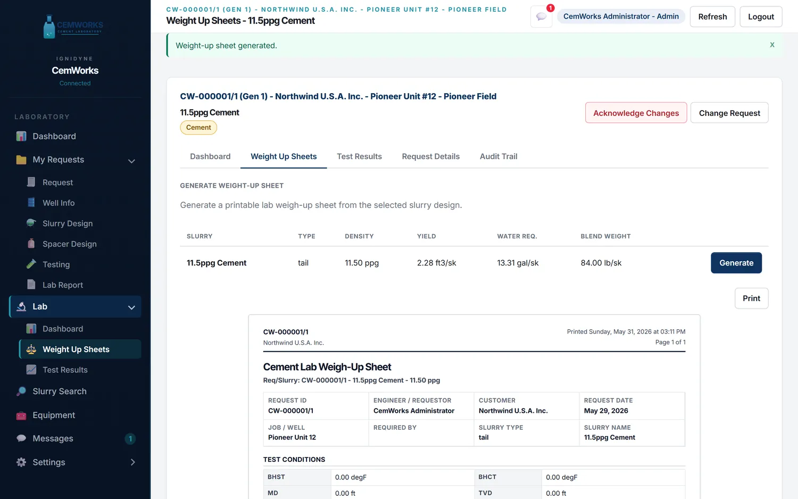The width and height of the screenshot is (798, 499).
Task: Click the Settings gear icon
Action: click(21, 462)
